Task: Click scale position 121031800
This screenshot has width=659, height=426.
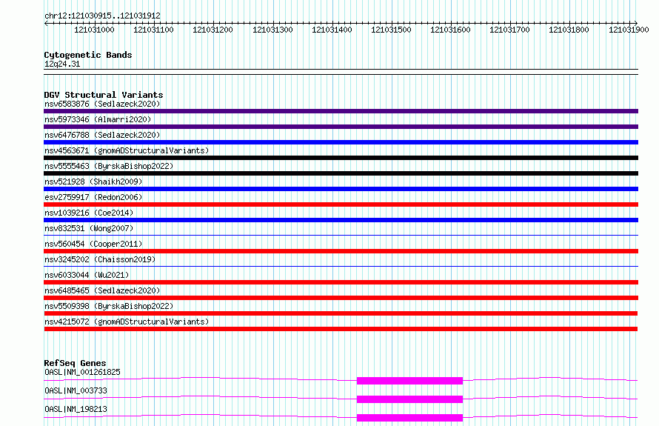Action: 569,30
